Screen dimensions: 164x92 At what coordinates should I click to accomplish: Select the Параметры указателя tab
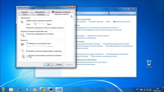coord(61,14)
